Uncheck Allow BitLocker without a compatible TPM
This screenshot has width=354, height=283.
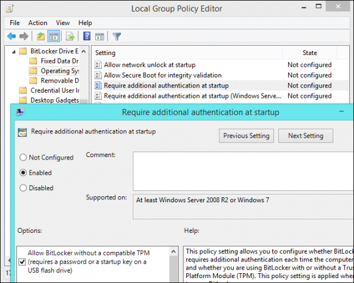(x=22, y=262)
